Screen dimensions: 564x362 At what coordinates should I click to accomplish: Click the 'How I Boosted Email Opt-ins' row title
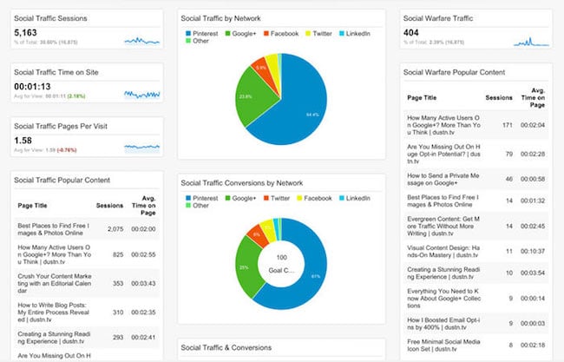(x=443, y=324)
